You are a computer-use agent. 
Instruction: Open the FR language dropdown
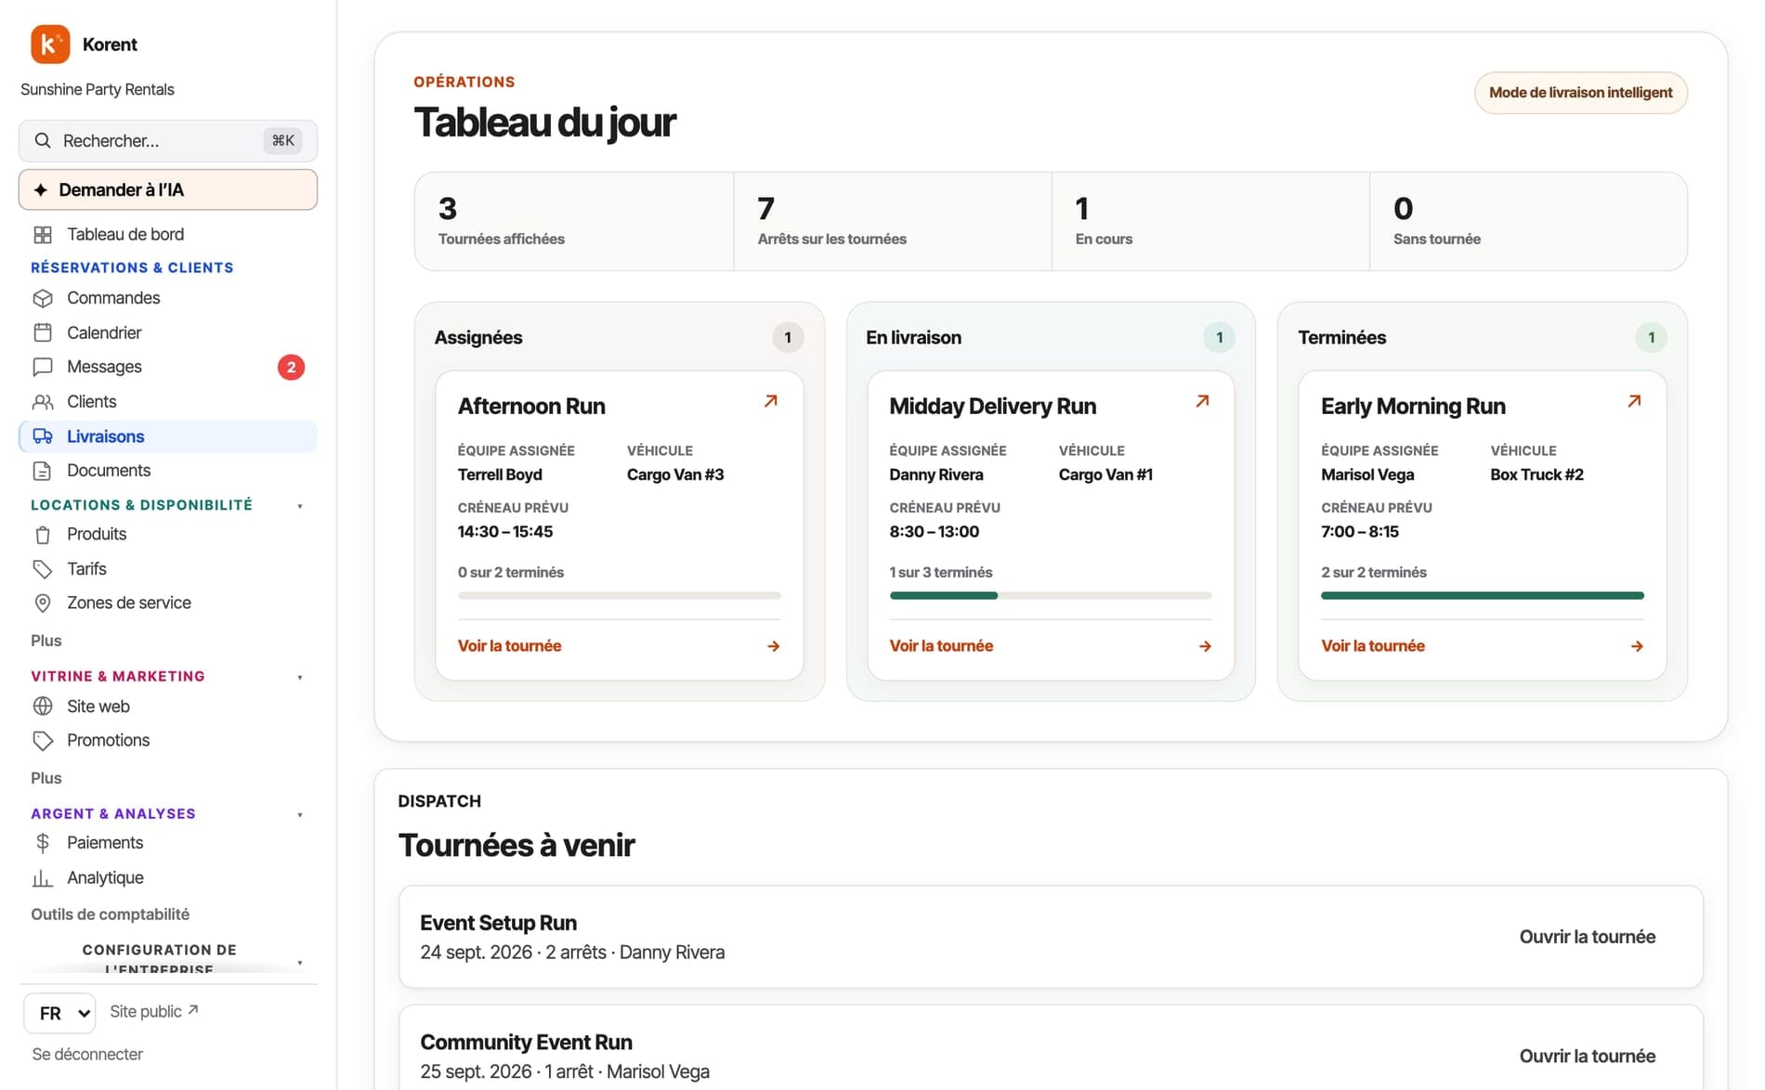click(x=59, y=1013)
